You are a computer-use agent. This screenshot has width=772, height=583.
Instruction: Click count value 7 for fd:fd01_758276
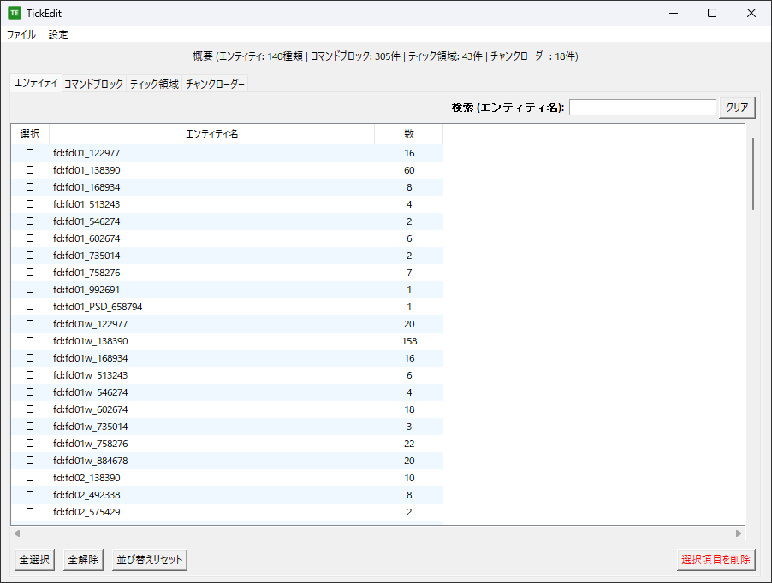(x=409, y=273)
